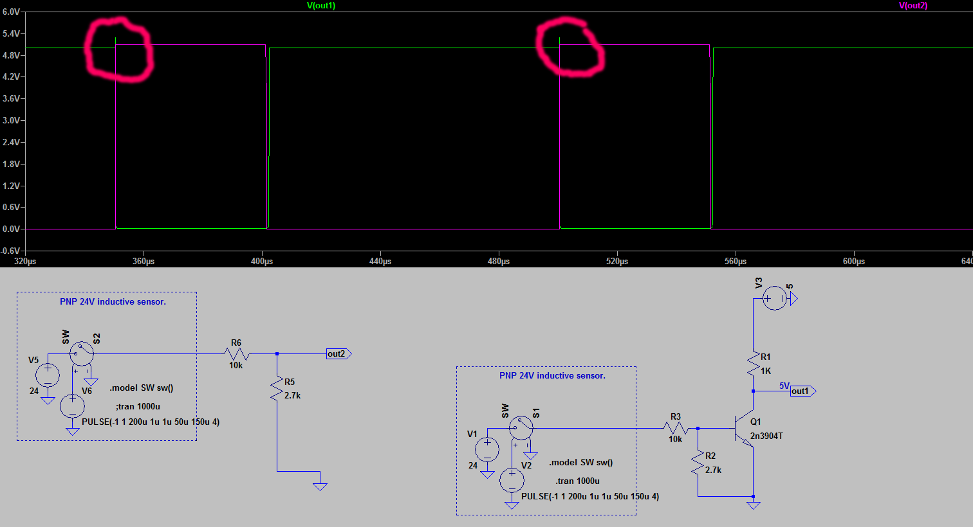Select resistor R3 symbol
Viewport: 973px width, 527px height.
click(676, 428)
